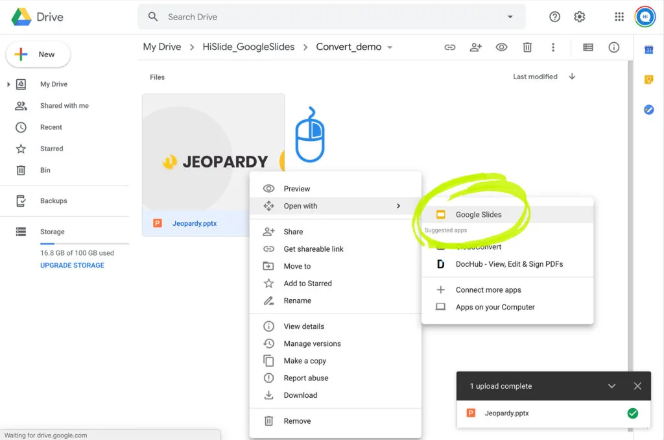Image resolution: width=664 pixels, height=440 pixels.
Task: Open with Google Slides
Action: point(507,215)
